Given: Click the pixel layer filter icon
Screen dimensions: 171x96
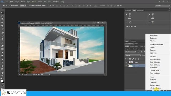Looking at the screenshot, I should tap(138, 52).
